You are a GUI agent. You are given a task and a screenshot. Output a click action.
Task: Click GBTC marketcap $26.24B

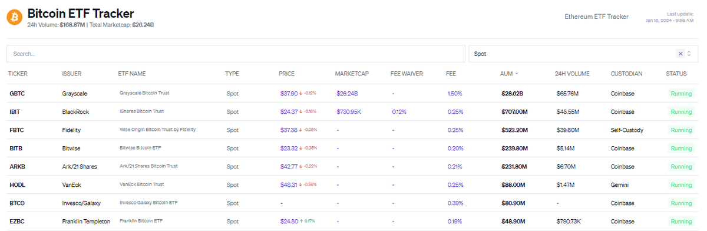pos(347,94)
